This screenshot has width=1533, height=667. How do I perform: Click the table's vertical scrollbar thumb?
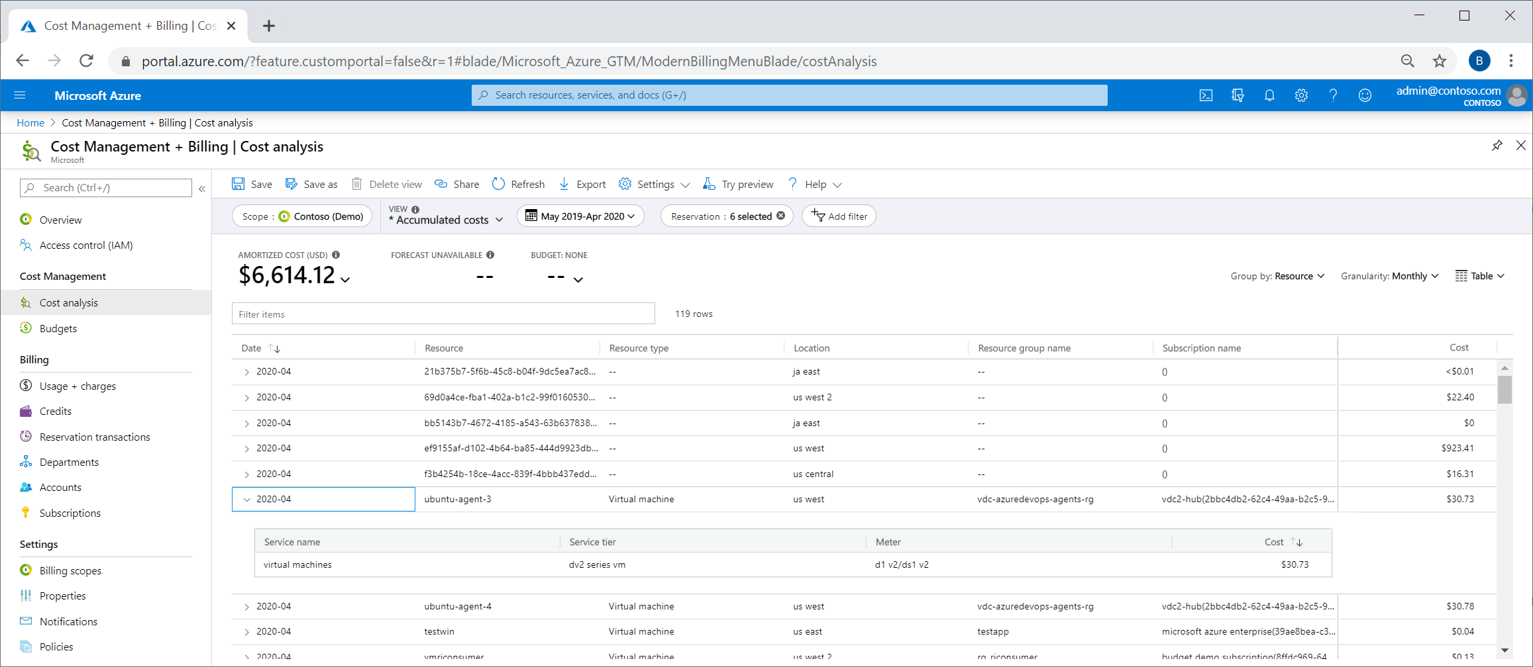click(1505, 389)
